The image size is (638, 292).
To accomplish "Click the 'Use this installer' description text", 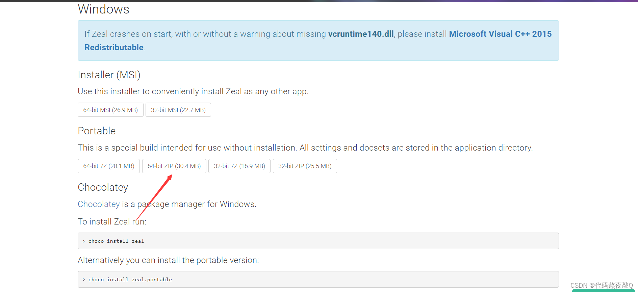I will (193, 91).
